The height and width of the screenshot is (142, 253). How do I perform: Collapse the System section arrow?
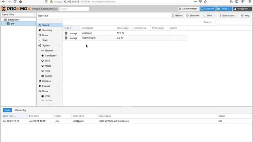(59, 46)
